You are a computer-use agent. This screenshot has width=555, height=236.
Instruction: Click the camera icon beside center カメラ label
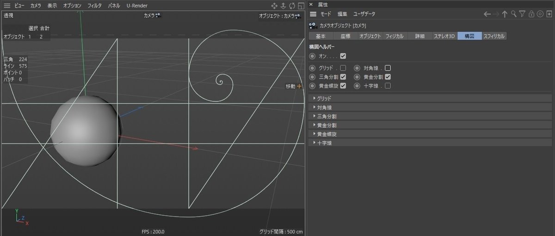point(158,15)
